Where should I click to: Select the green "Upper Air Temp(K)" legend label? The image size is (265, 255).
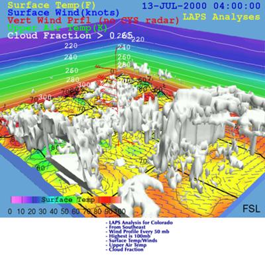click(58, 28)
